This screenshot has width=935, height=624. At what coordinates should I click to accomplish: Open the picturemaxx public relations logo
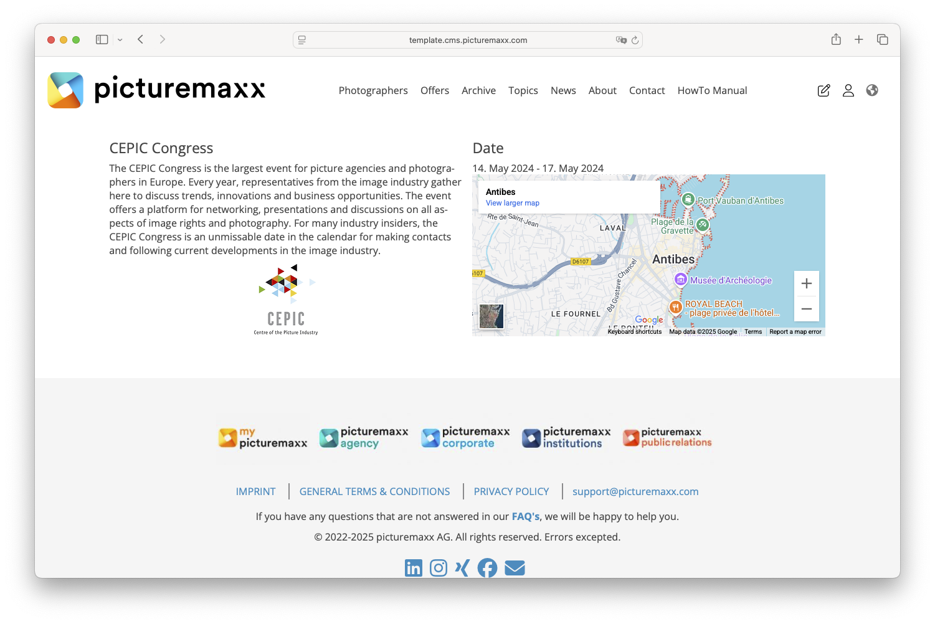[667, 438]
